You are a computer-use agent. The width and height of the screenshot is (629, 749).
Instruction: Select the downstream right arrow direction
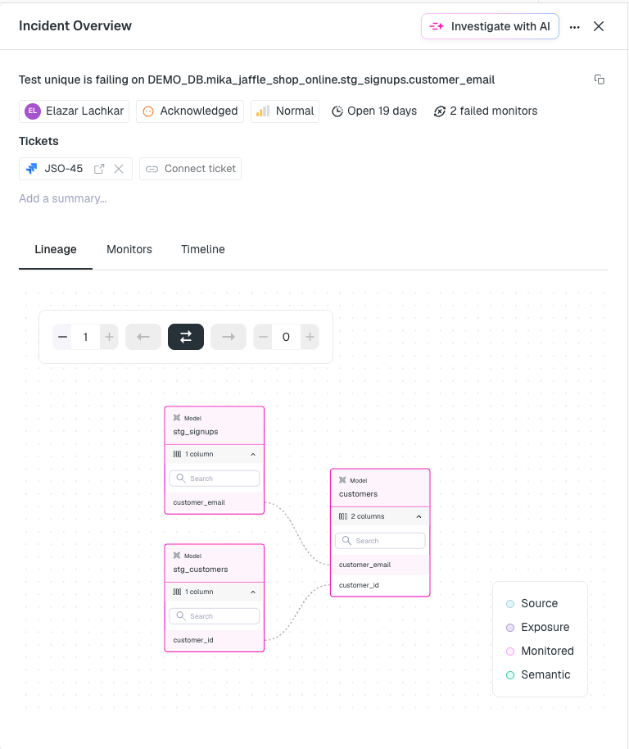[x=229, y=337]
